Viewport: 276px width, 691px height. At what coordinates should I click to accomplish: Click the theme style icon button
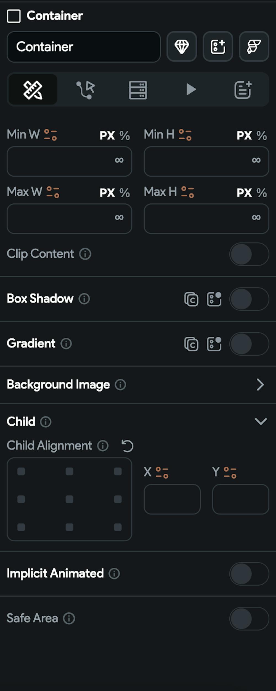click(x=254, y=46)
